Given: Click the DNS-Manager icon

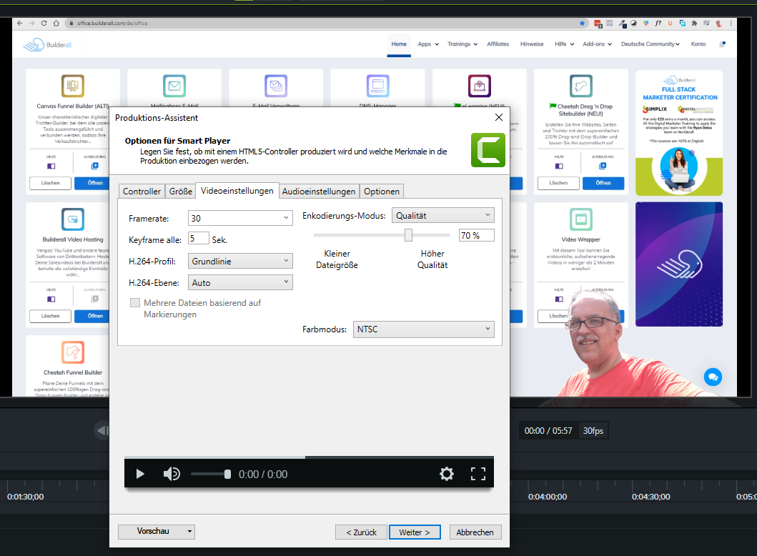Looking at the screenshot, I should click(x=377, y=86).
